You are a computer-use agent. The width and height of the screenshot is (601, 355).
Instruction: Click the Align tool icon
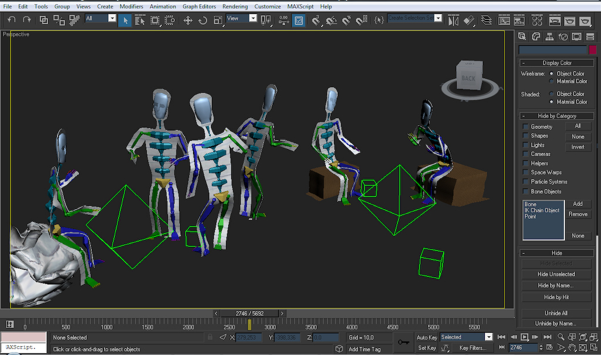point(468,20)
